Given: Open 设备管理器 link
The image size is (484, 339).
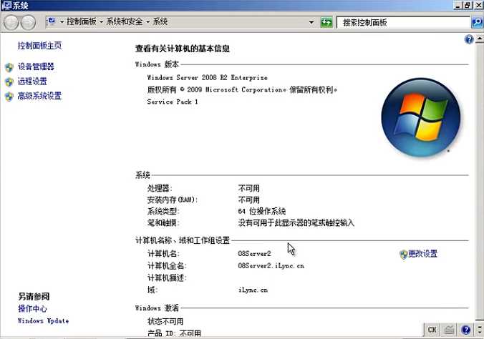Looking at the screenshot, I should tap(36, 67).
